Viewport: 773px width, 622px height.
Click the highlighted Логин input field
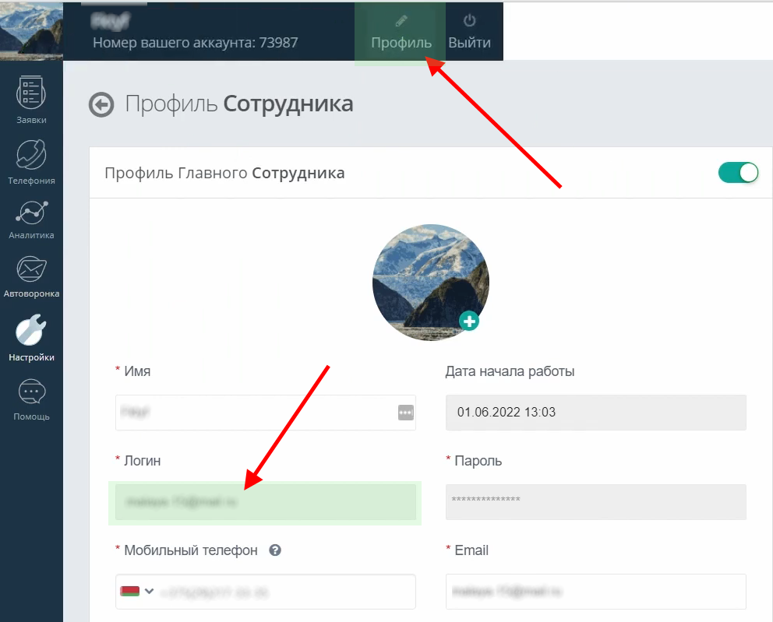click(x=265, y=503)
